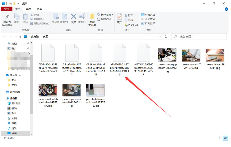Open the File (文件) menu tab
Screen dimensions: 231x147
(7, 9)
